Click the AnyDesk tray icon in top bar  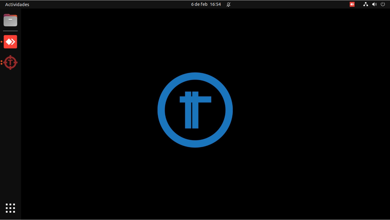(x=352, y=4)
